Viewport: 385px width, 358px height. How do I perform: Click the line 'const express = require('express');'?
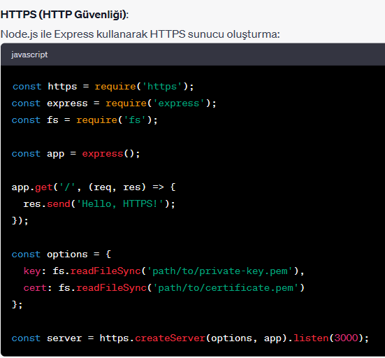(114, 103)
